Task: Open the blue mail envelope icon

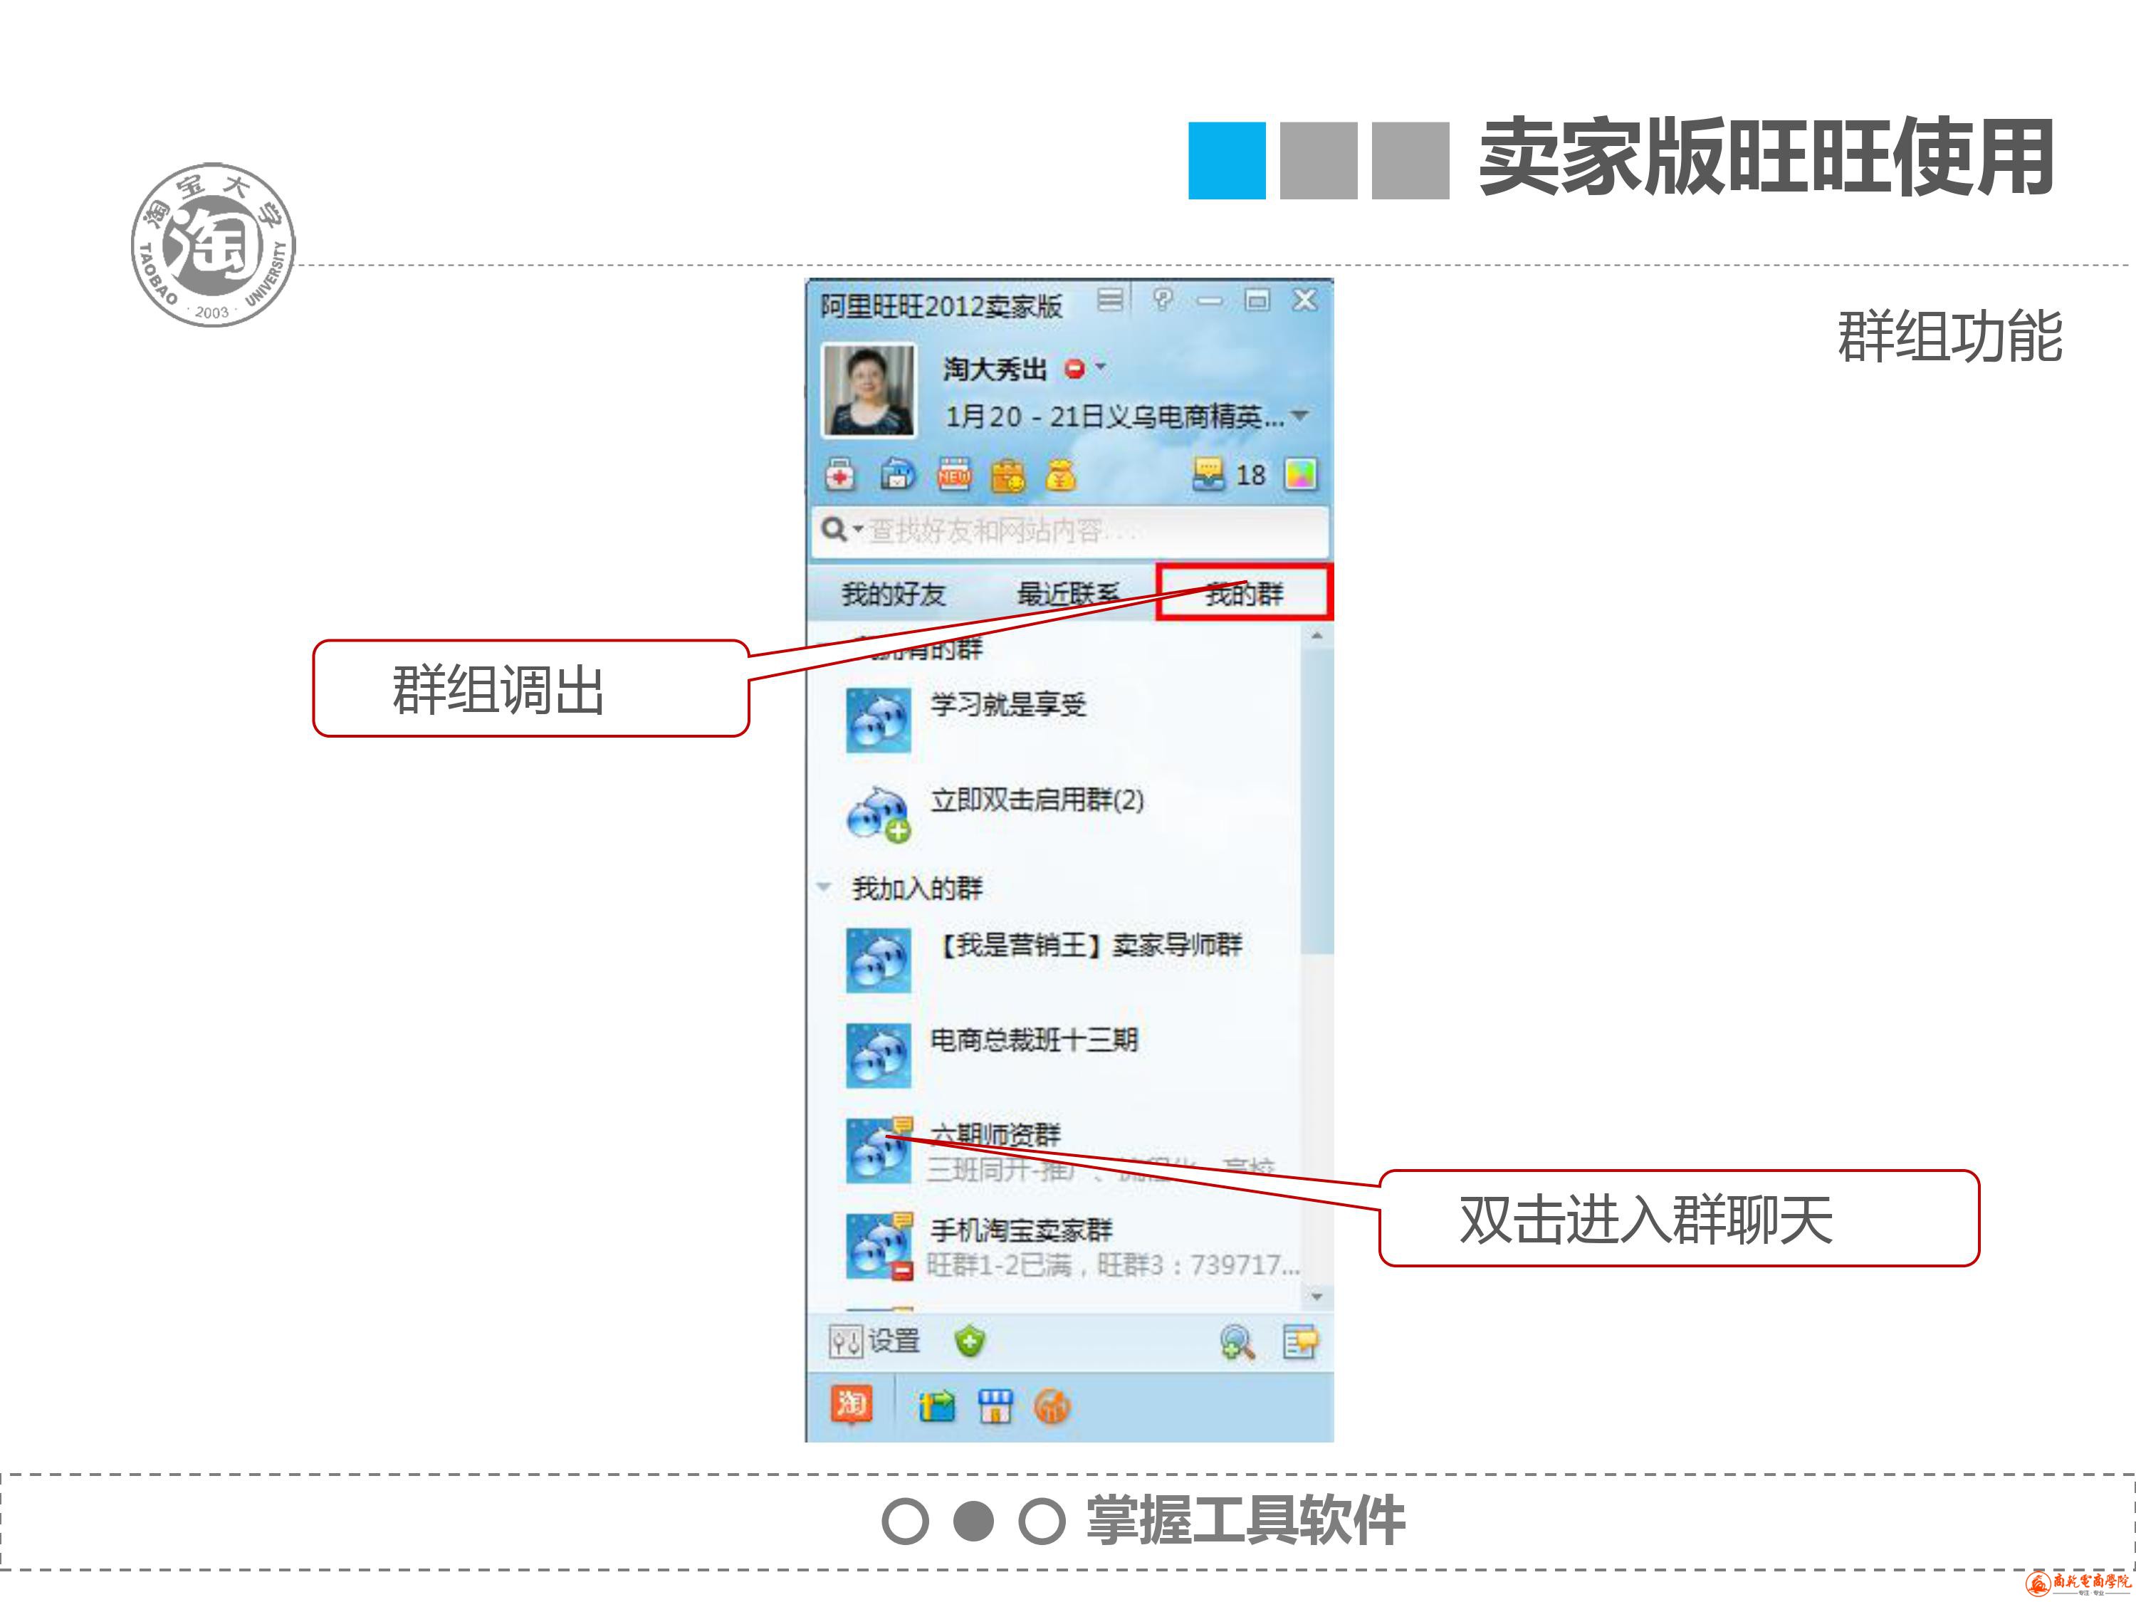Action: (x=897, y=475)
